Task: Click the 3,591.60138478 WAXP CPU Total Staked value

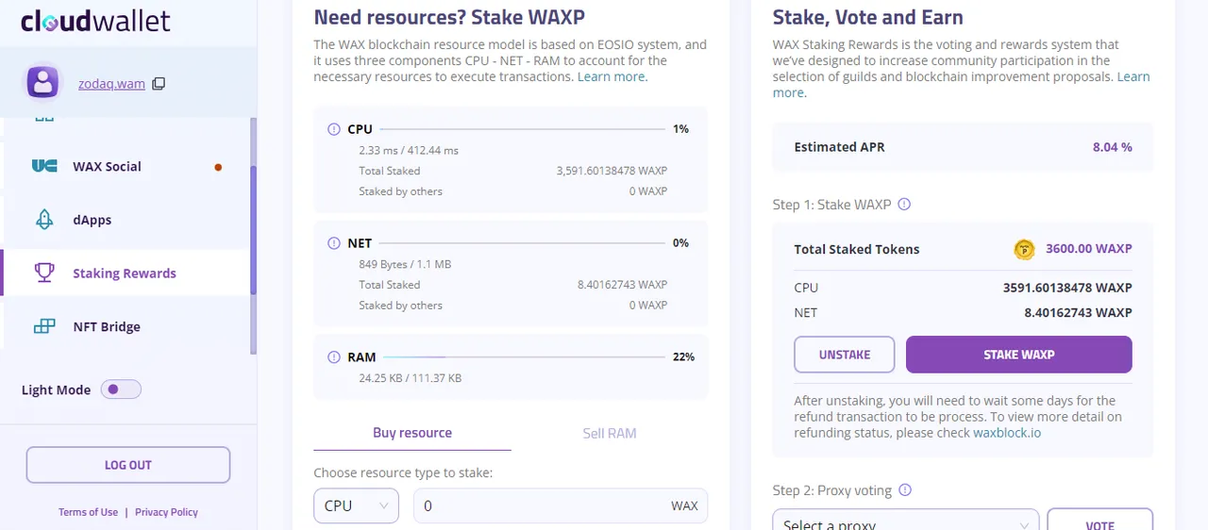Action: pyautogui.click(x=612, y=171)
